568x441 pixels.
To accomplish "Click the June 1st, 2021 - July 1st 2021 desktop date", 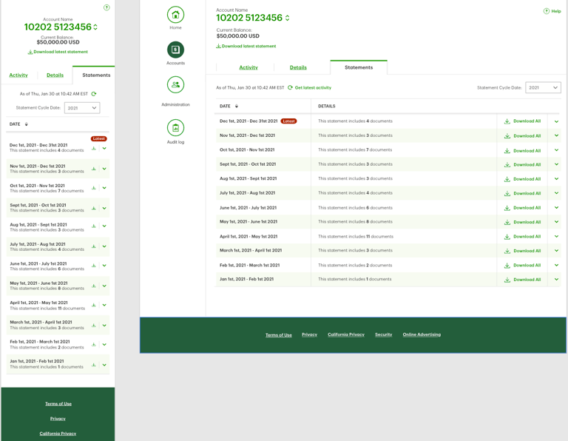I will 248,208.
